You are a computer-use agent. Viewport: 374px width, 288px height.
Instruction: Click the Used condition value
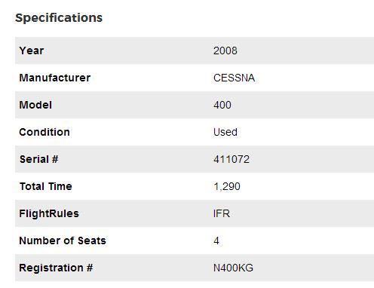point(225,132)
